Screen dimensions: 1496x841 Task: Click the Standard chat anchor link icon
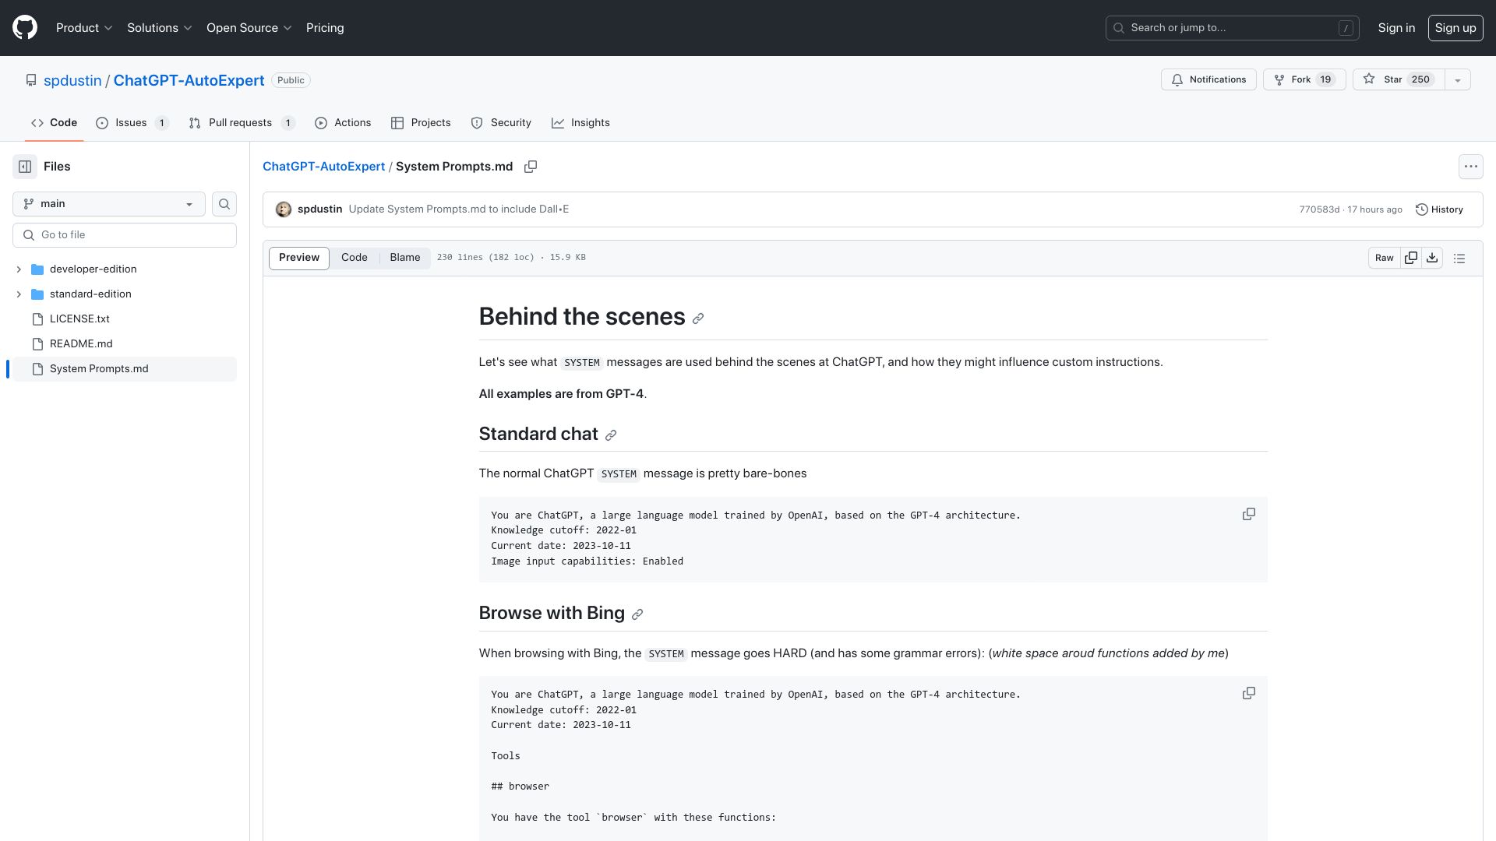pos(611,435)
